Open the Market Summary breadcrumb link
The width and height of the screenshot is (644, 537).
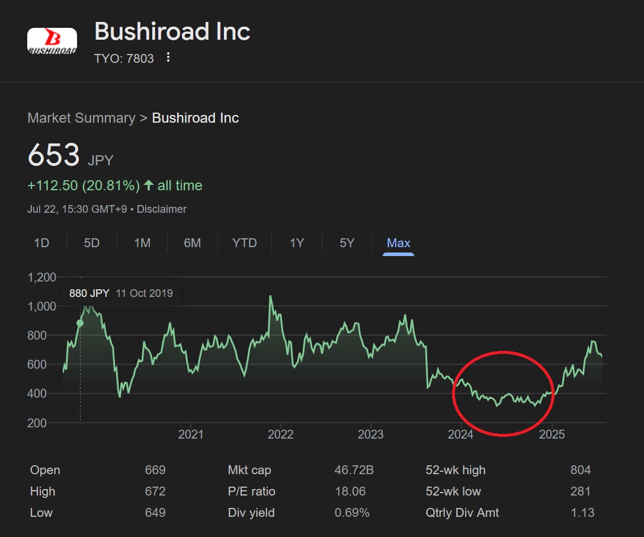(81, 118)
